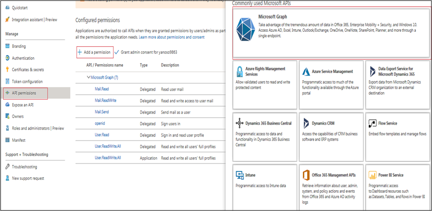
Task: Select the Azure Rights Management Services icon
Action: pyautogui.click(x=240, y=71)
